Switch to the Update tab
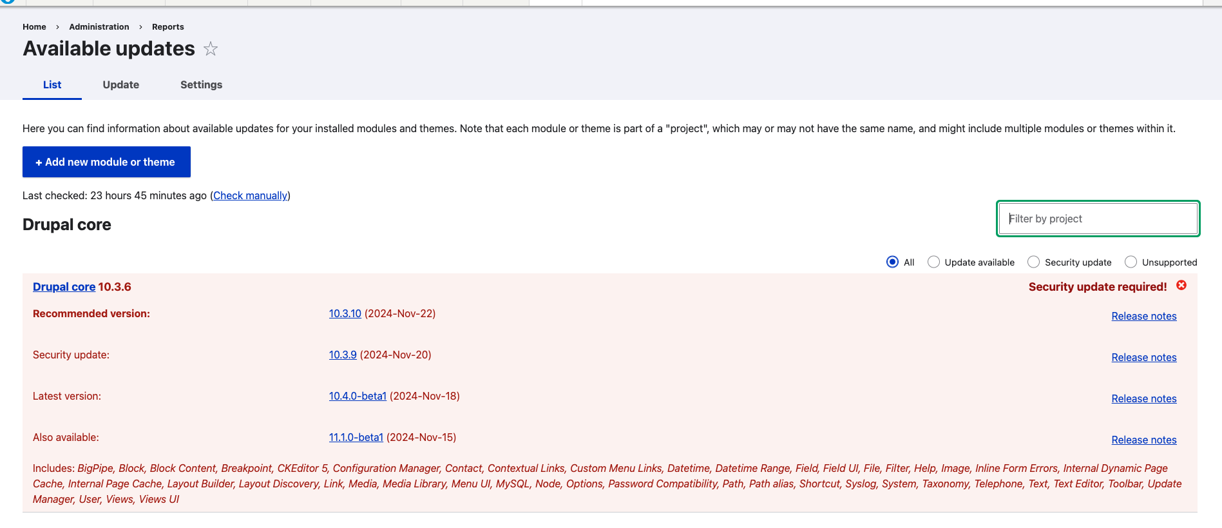The height and width of the screenshot is (528, 1222). (x=120, y=84)
